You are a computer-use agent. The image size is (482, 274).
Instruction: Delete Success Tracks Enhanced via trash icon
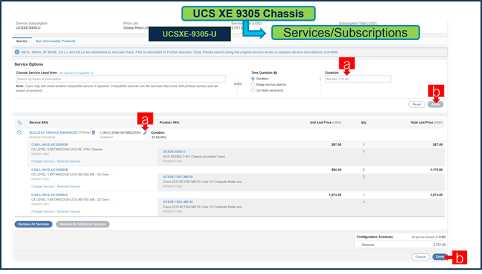pos(93,132)
